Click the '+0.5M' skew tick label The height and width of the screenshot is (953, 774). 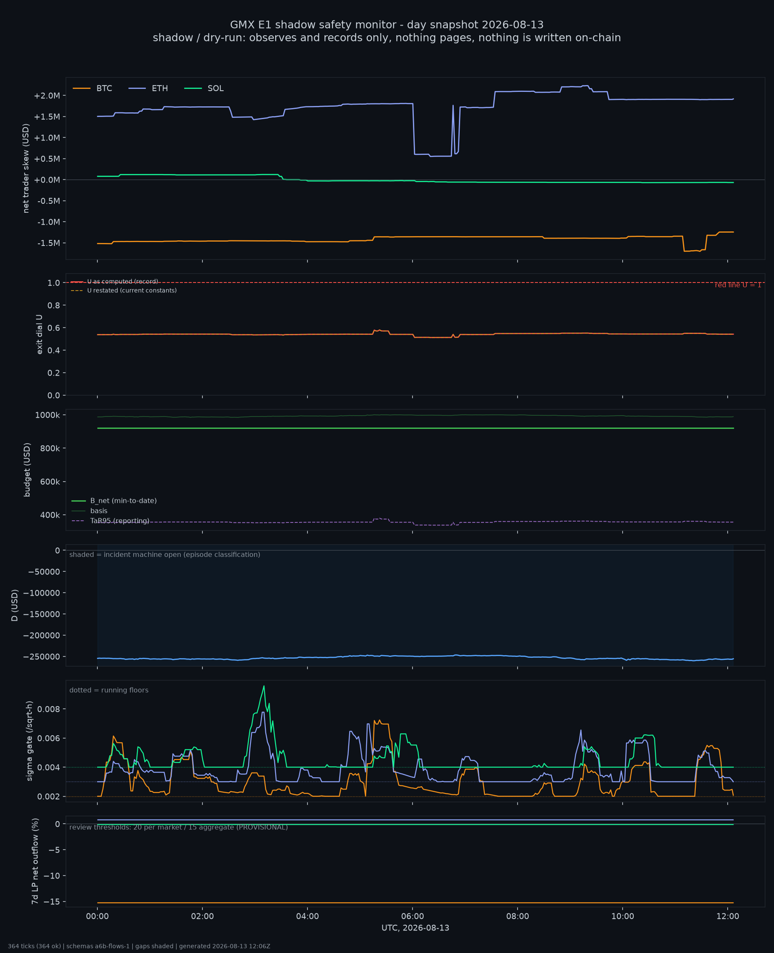pyautogui.click(x=47, y=159)
